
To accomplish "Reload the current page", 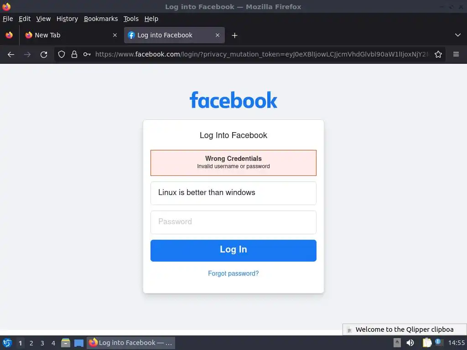I will click(x=44, y=55).
